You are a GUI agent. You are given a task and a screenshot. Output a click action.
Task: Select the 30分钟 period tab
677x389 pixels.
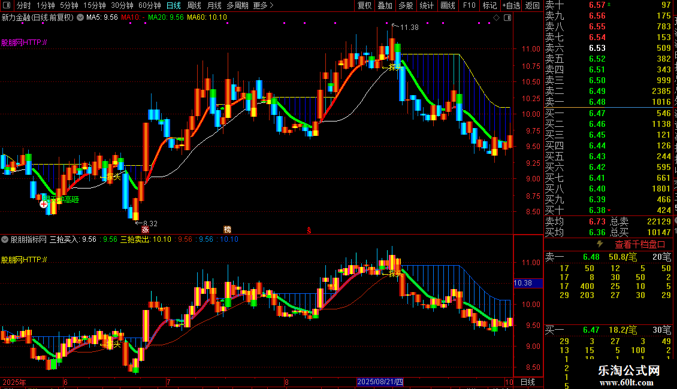[122, 5]
